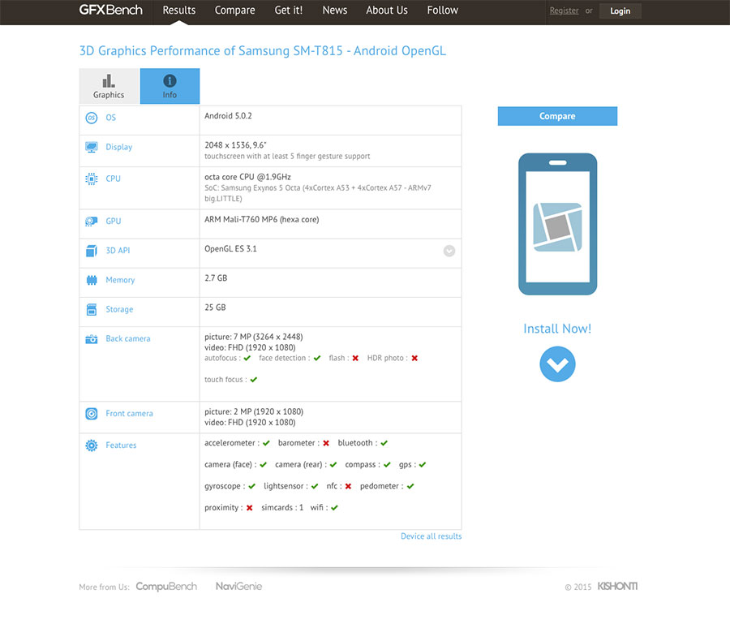Click the GPU label
The width and height of the screenshot is (730, 624).
113,222
